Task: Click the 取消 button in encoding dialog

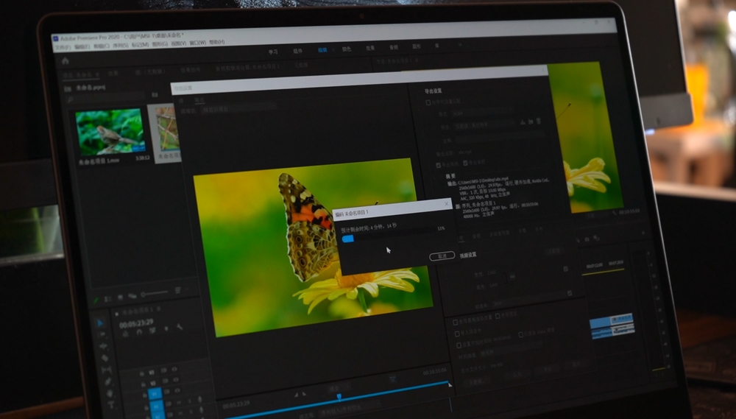Action: (442, 256)
